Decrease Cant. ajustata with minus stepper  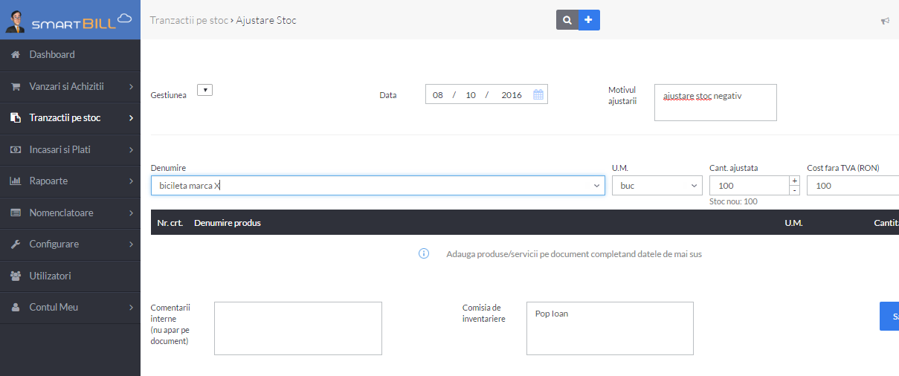click(x=794, y=190)
